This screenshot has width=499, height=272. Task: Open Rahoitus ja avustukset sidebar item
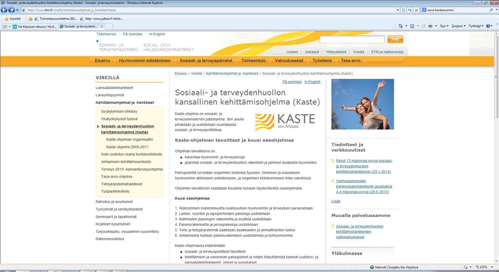114,202
